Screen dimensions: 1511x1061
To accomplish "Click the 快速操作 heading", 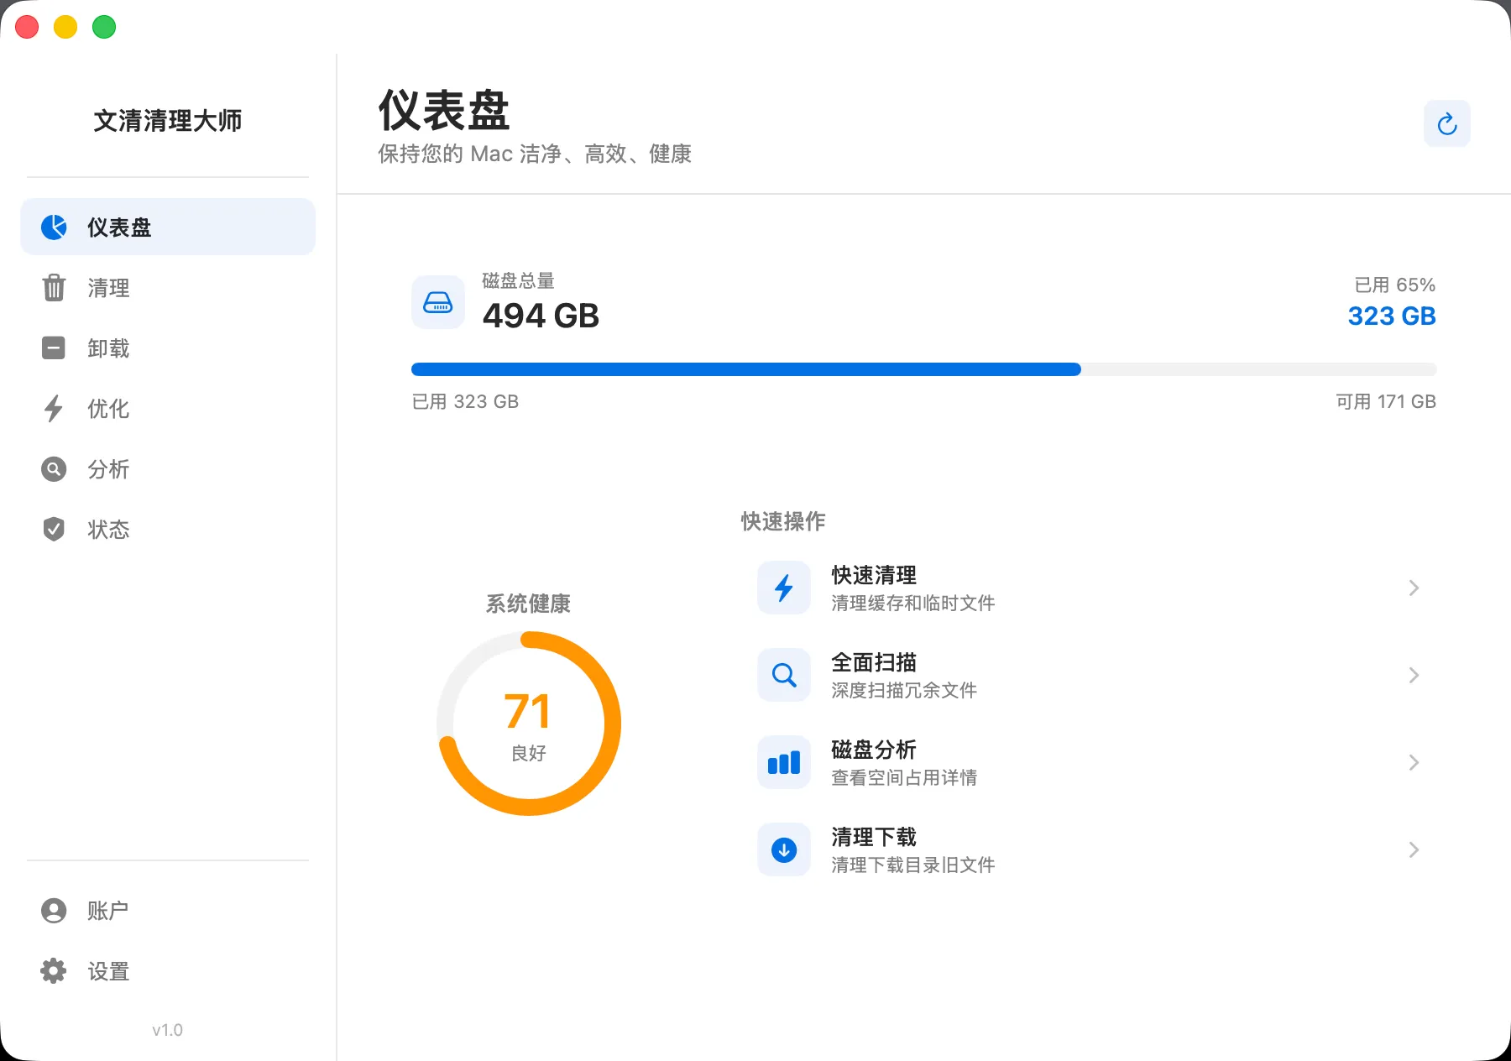I will [783, 521].
